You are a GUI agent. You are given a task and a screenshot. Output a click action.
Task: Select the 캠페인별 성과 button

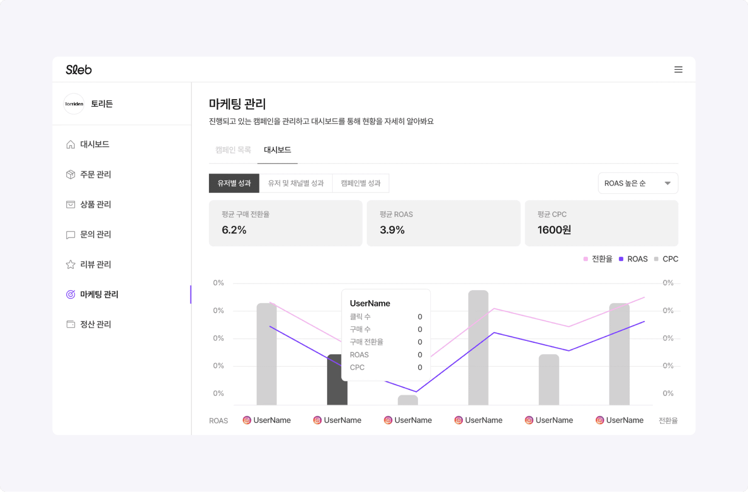[361, 183]
